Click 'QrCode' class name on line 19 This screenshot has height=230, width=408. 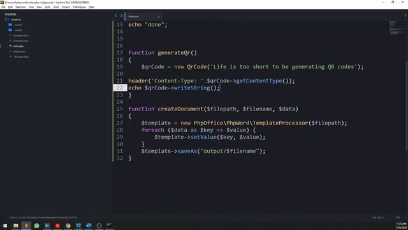coord(197,66)
